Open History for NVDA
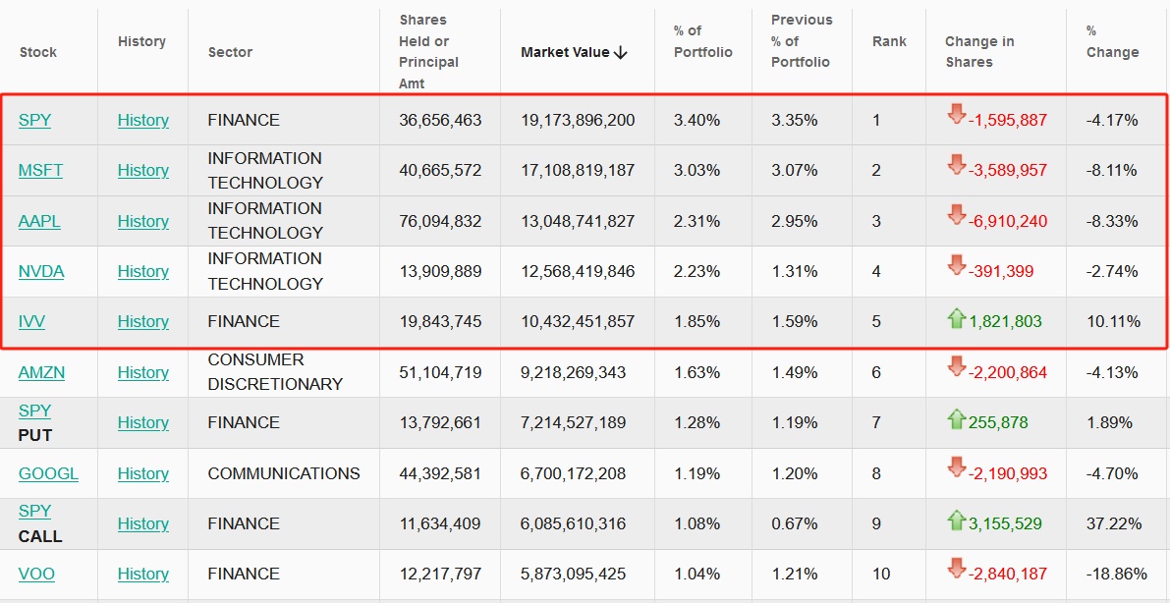This screenshot has height=603, width=1170. click(143, 271)
